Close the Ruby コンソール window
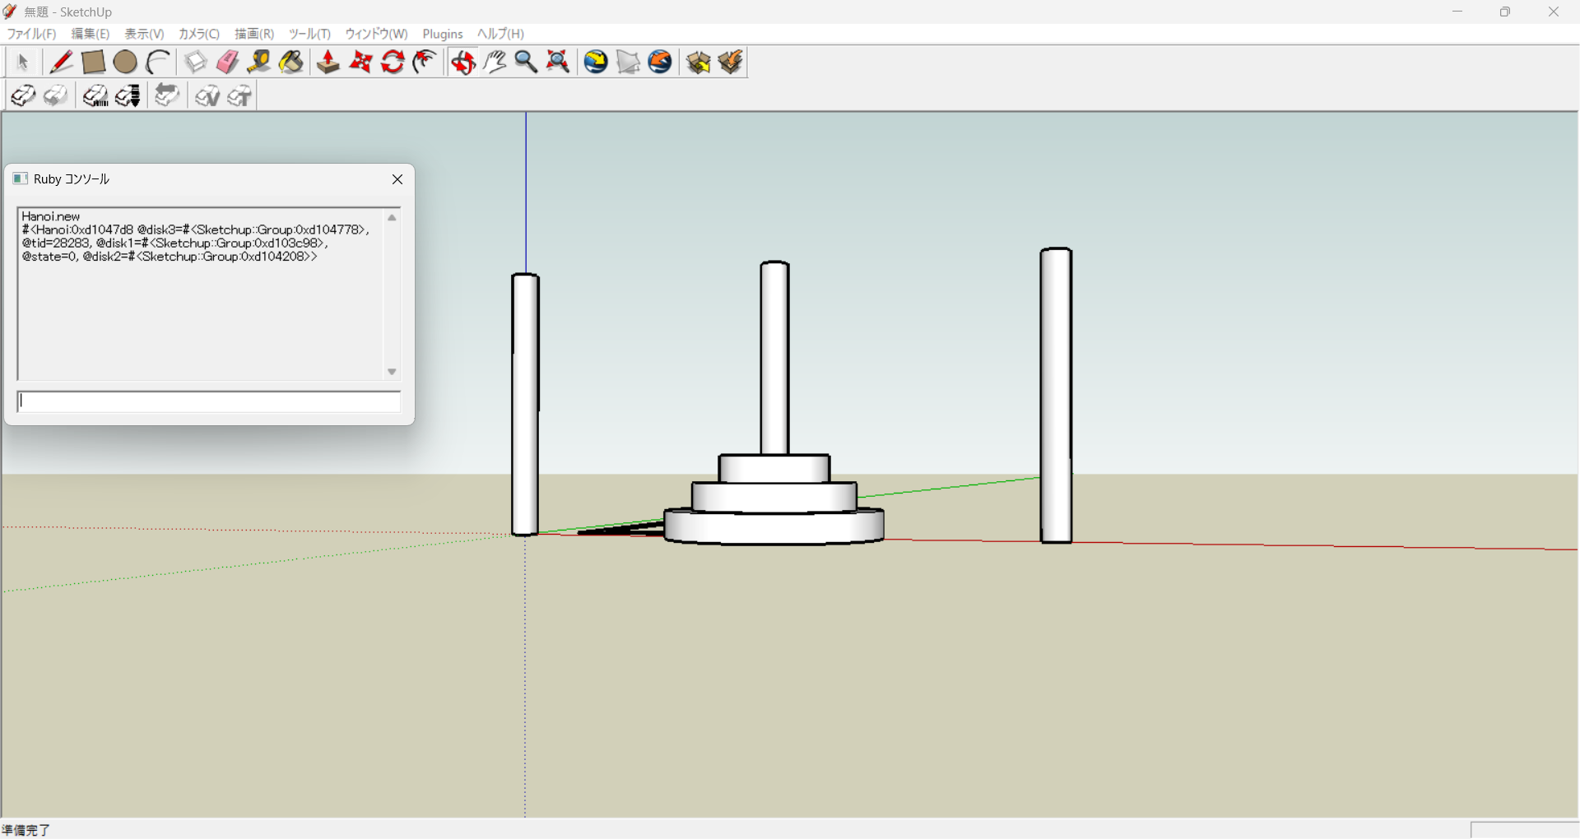Image resolution: width=1580 pixels, height=839 pixels. (397, 179)
